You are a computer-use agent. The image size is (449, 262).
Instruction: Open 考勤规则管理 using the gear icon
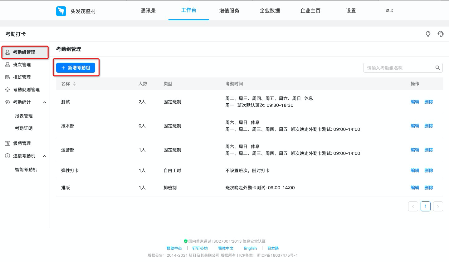pos(7,90)
